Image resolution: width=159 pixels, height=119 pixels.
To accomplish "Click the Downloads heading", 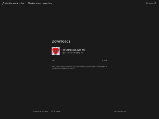I will [x=61, y=41].
